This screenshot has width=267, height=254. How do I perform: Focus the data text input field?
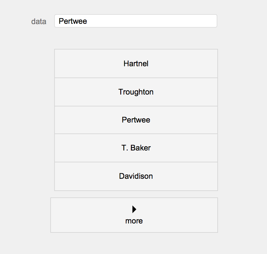point(135,21)
